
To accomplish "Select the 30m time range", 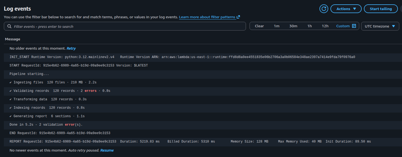I will point(293,26).
